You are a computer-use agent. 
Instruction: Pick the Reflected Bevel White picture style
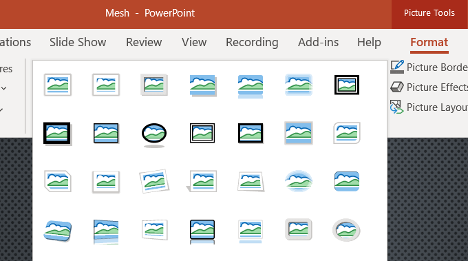tap(251, 231)
